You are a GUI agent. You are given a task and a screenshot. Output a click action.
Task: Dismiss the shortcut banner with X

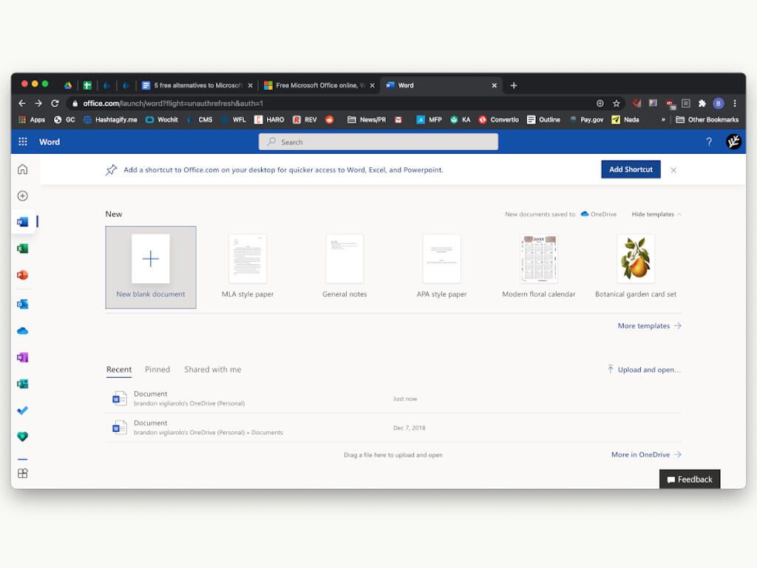[673, 170]
